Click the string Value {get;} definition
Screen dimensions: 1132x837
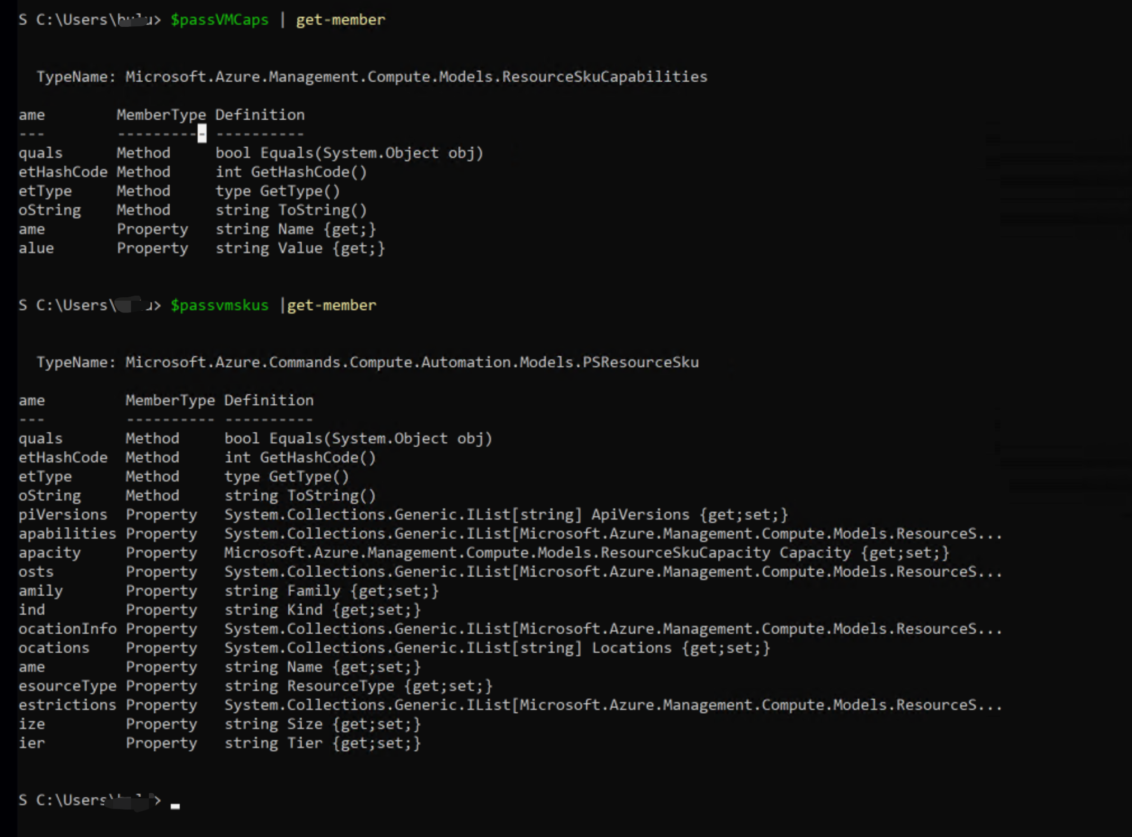[300, 248]
